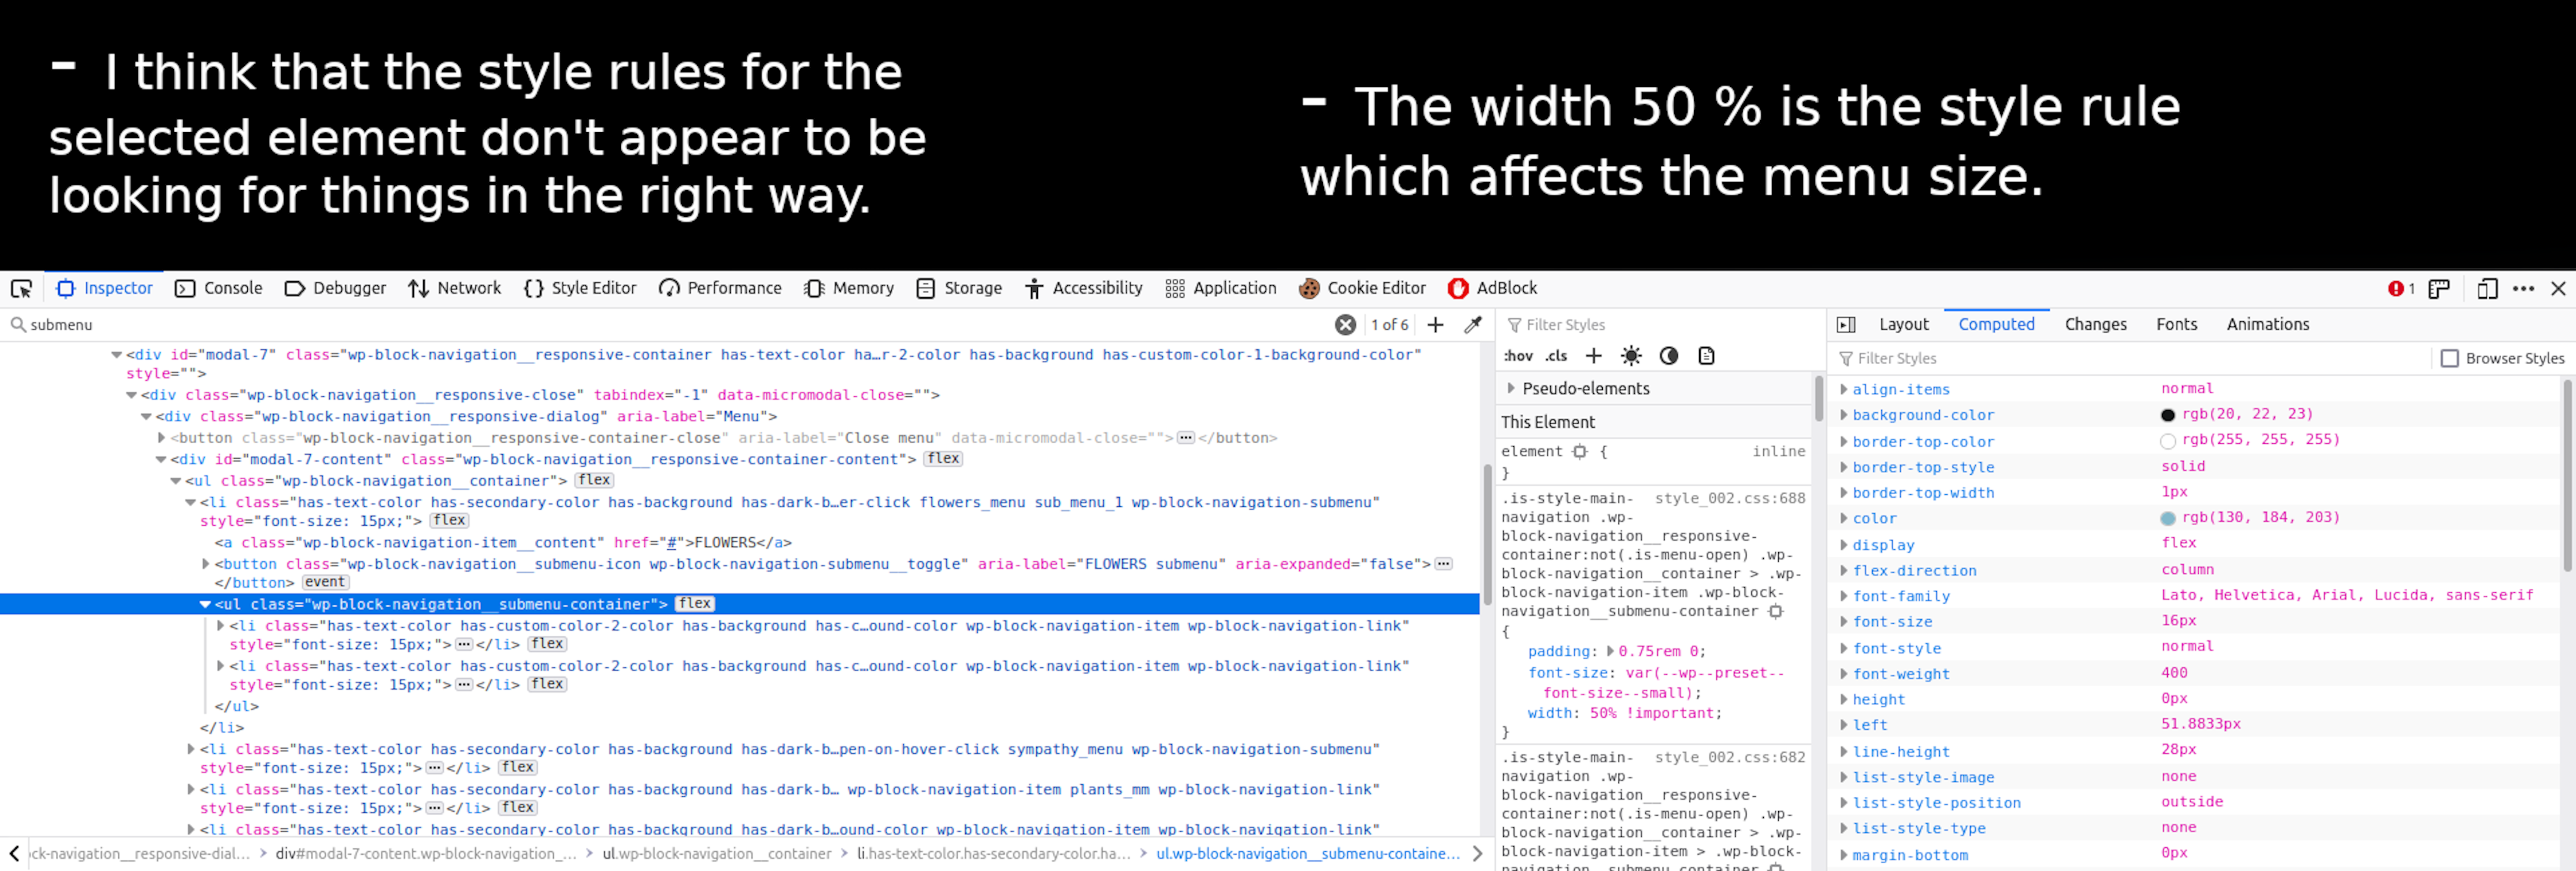The width and height of the screenshot is (2576, 871).
Task: Switch to the Changes sidebar tab
Action: [x=2095, y=325]
